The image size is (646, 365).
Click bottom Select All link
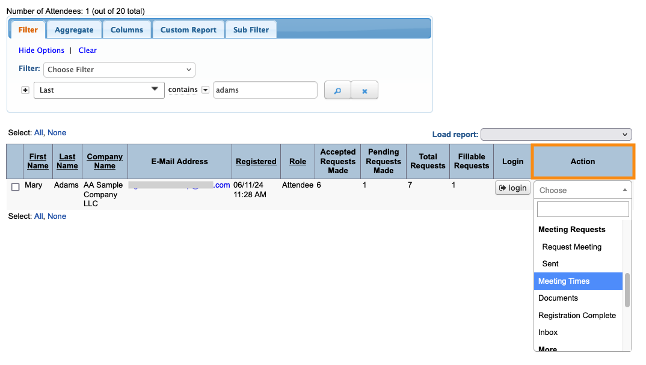click(x=38, y=216)
